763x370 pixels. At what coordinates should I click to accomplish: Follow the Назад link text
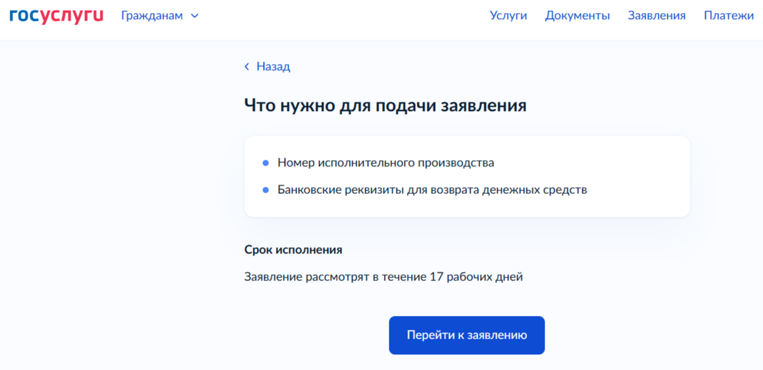273,67
